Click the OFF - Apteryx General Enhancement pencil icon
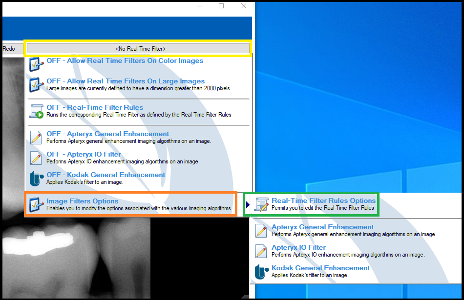This screenshot has height=300, width=464. [36, 138]
